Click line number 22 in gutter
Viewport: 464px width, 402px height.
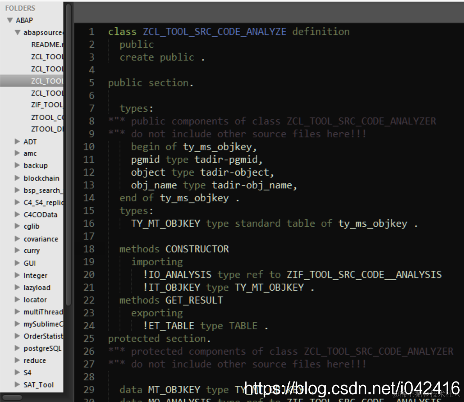(x=89, y=300)
